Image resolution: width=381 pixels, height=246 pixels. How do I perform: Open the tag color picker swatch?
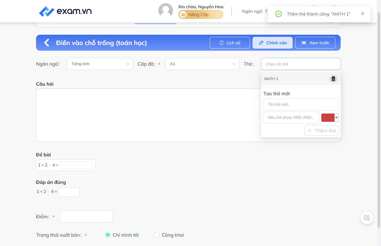(x=330, y=118)
